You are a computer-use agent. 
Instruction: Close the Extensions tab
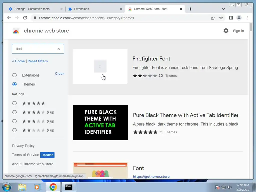[121, 9]
